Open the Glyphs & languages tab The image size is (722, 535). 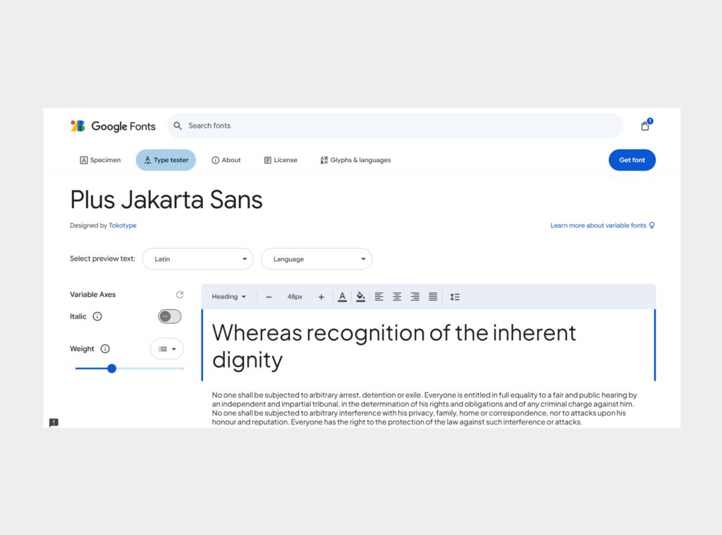[x=355, y=160]
